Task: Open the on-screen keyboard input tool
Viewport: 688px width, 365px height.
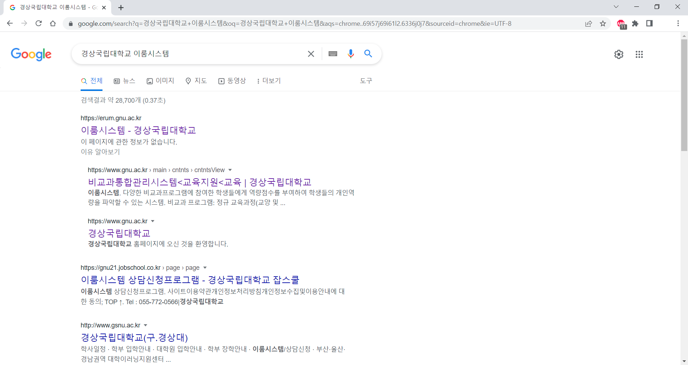Action: [x=333, y=54]
